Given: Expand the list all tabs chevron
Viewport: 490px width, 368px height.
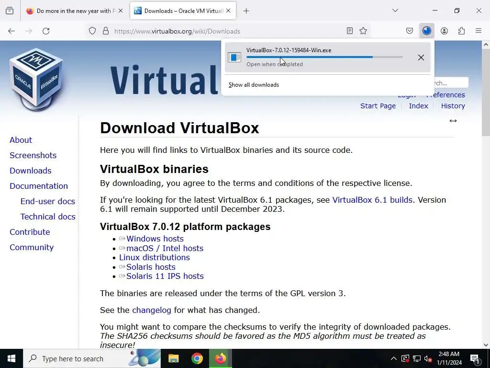Looking at the screenshot, I should (x=395, y=11).
